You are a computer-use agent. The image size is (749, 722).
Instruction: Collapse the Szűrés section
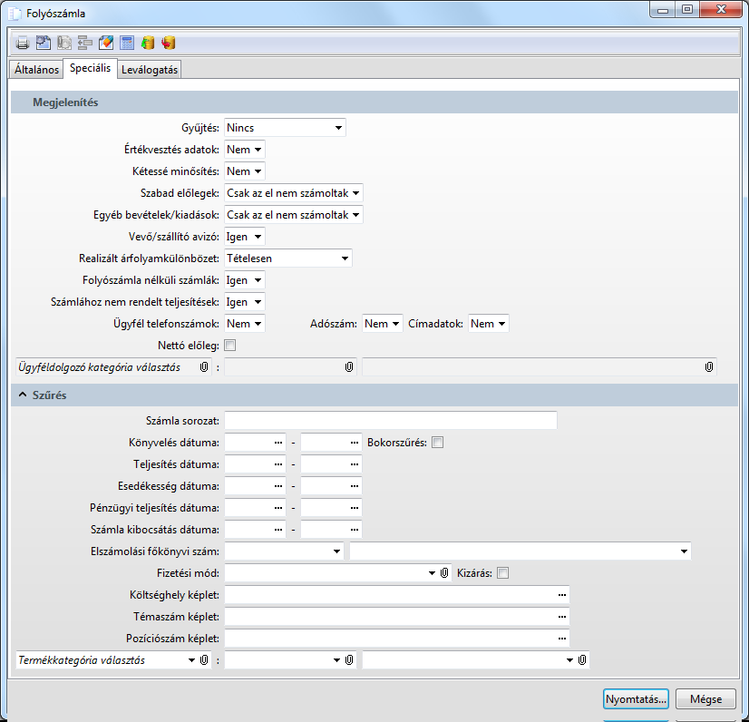point(23,395)
